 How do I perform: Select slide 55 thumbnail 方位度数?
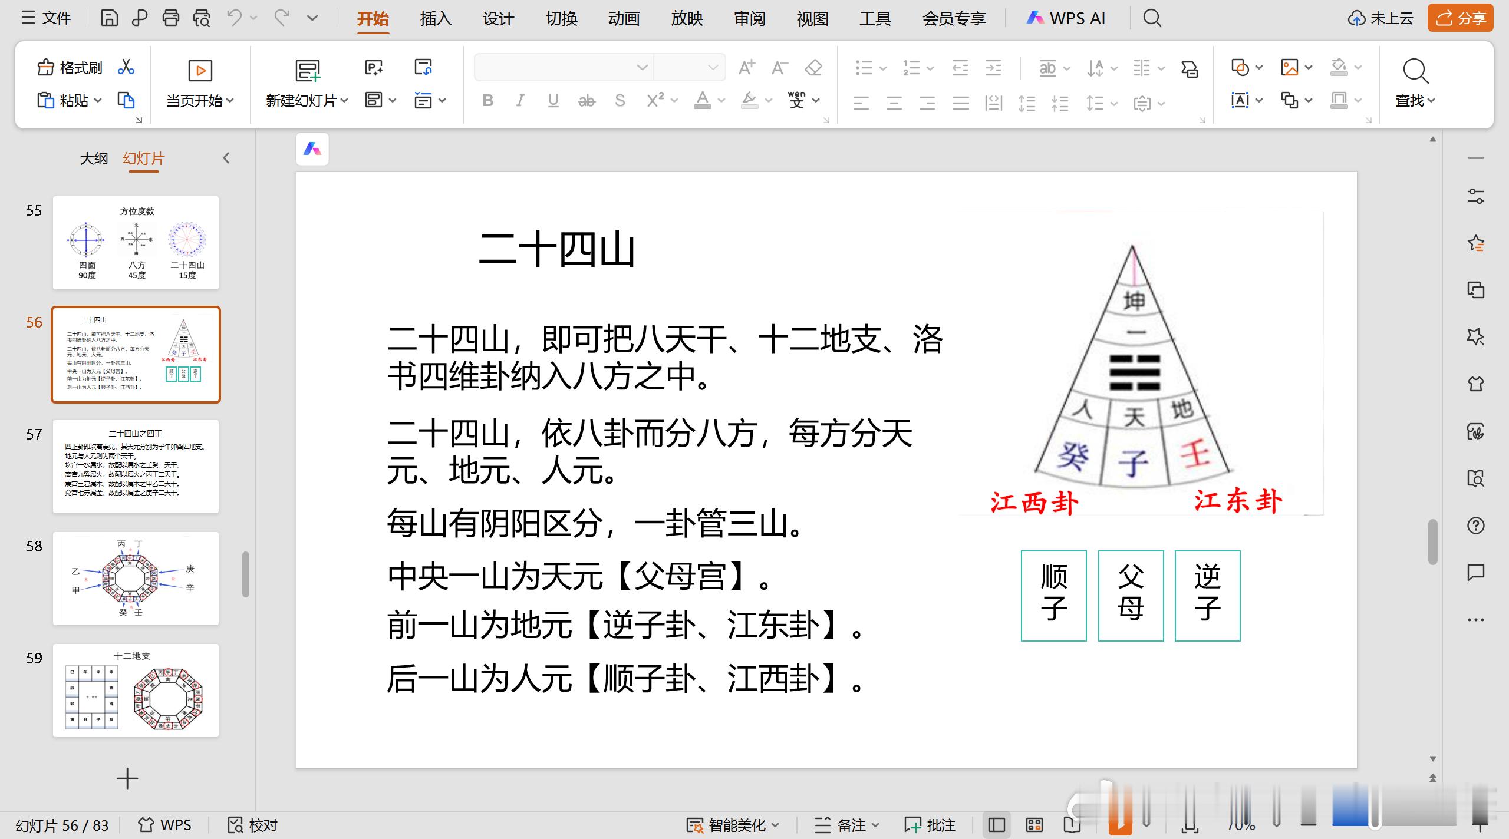click(x=136, y=242)
